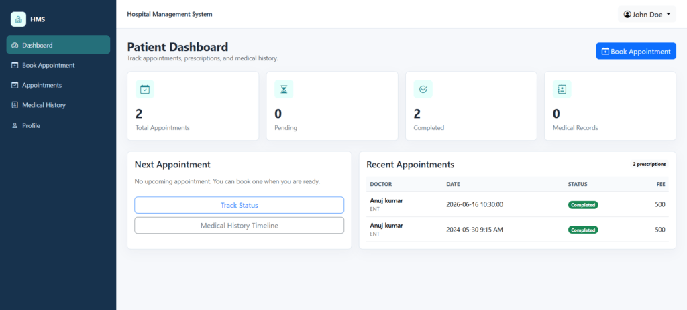Screen dimensions: 687x310
Task: Click the Total Appointments calendar icon
Action: coord(145,89)
